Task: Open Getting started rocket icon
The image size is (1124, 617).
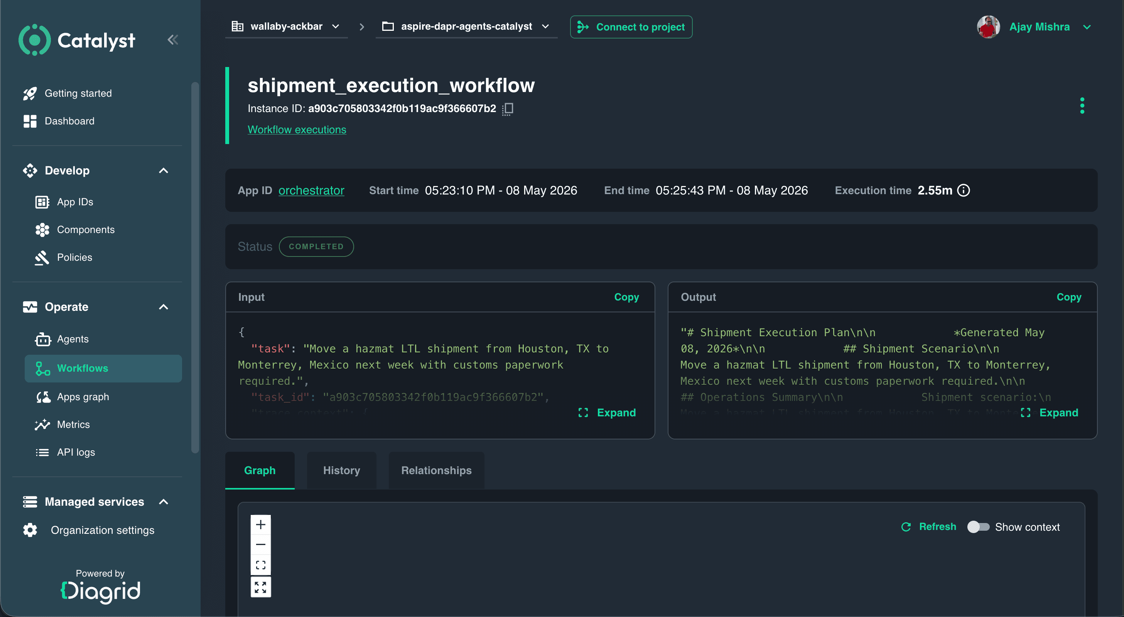Action: 30,93
